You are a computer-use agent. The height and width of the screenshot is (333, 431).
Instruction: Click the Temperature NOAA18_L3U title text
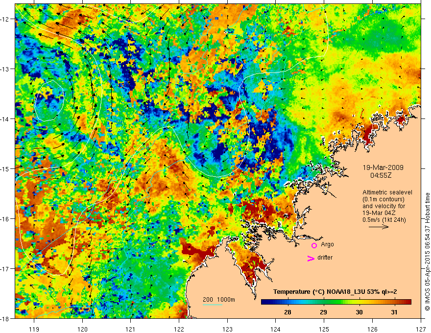335,292
